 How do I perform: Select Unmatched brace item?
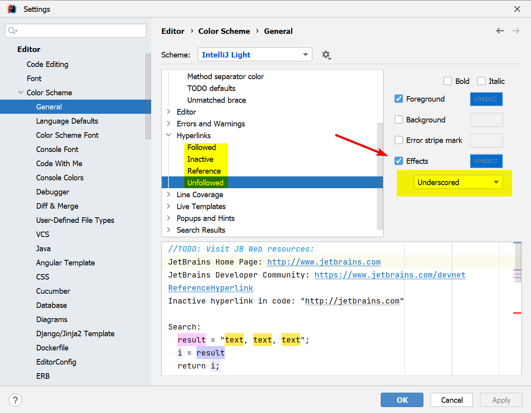(216, 100)
